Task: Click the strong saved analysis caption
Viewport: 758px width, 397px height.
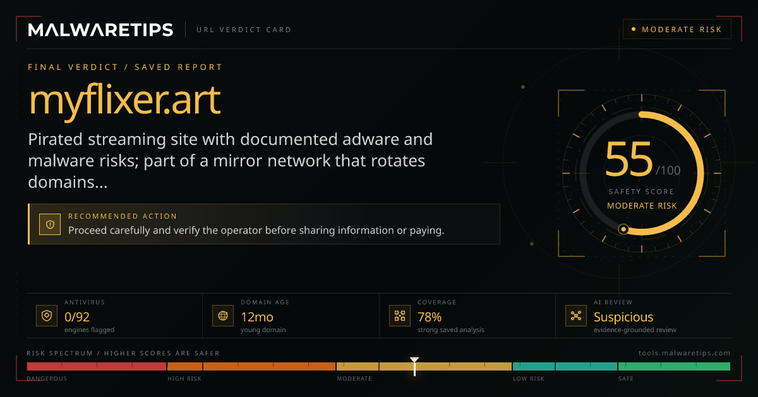Action: coord(451,330)
